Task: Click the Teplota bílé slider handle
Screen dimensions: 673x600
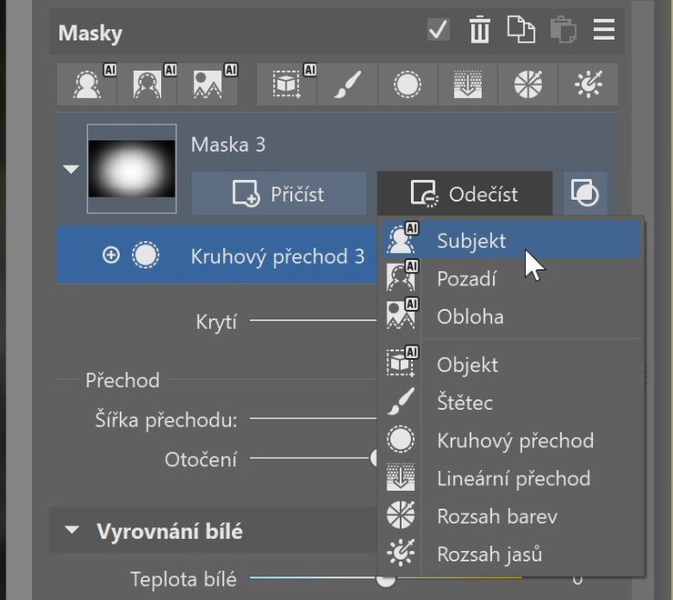Action: pyautogui.click(x=386, y=579)
